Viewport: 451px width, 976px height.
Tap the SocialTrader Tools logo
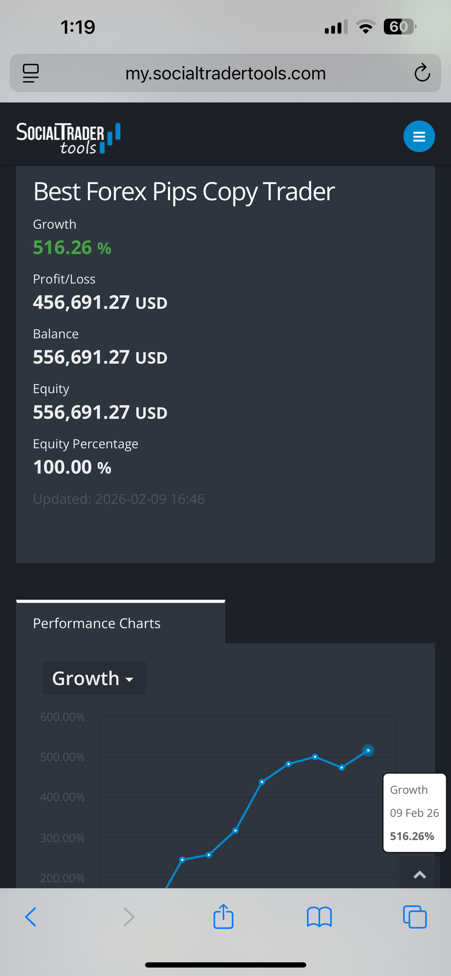[68, 138]
